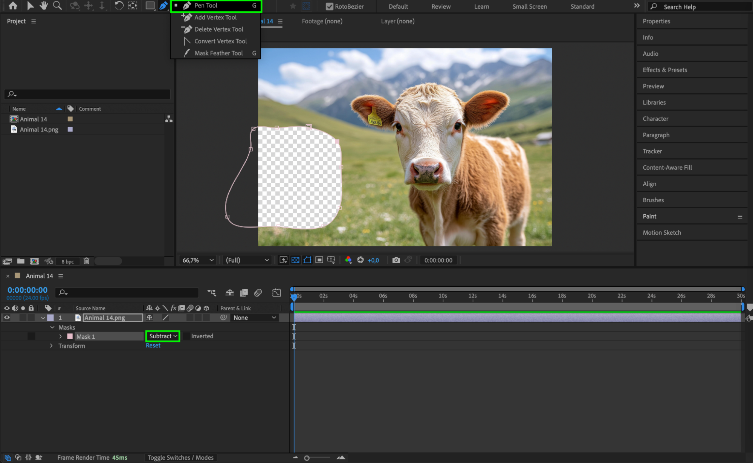The height and width of the screenshot is (463, 753).
Task: Open the Subtract mask mode dropdown
Action: tap(163, 336)
